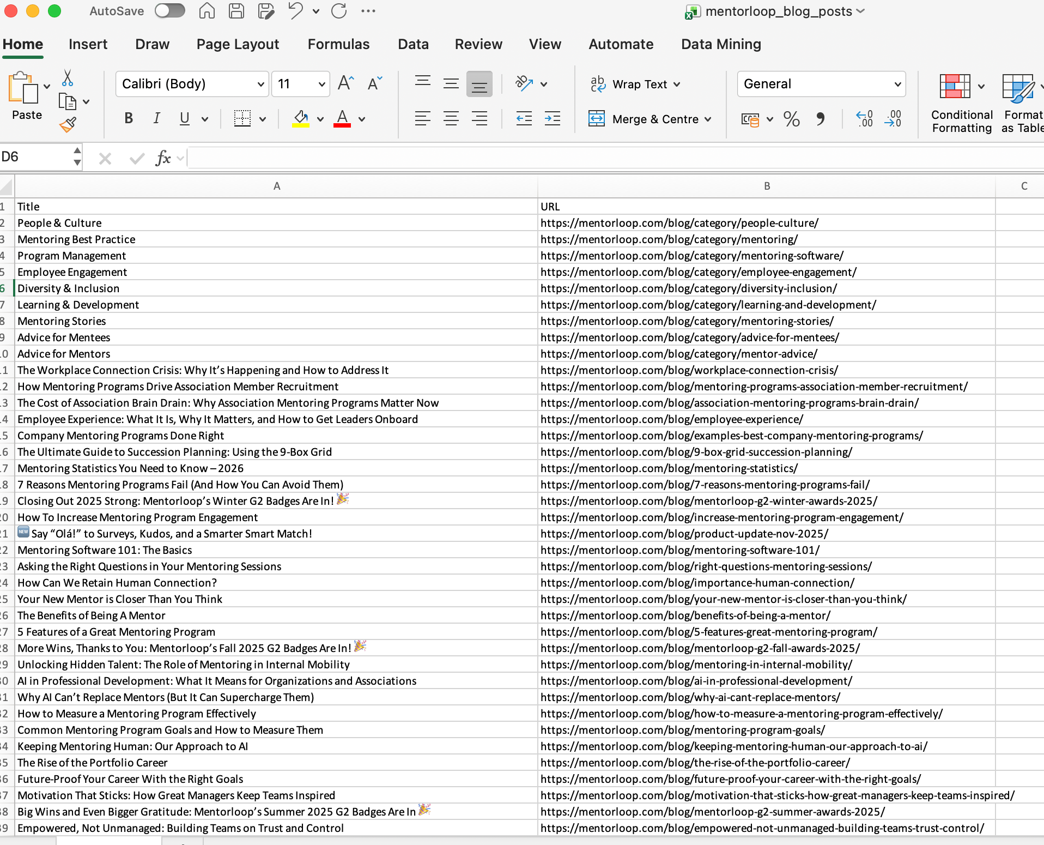
Task: Click the red font colour button
Action: click(342, 118)
